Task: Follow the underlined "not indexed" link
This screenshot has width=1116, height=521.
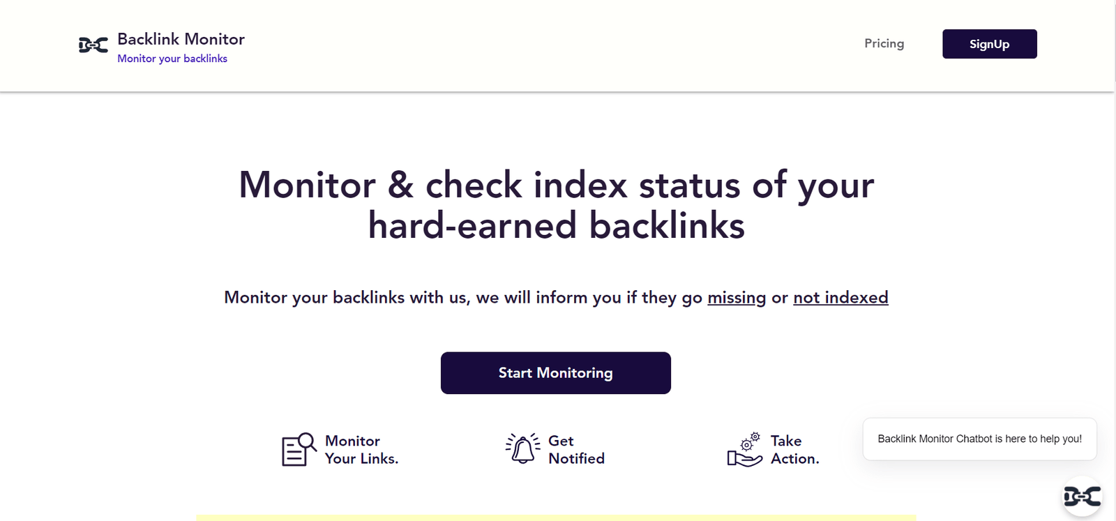Action: point(840,298)
